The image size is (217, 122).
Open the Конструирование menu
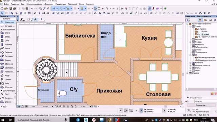click(34, 4)
